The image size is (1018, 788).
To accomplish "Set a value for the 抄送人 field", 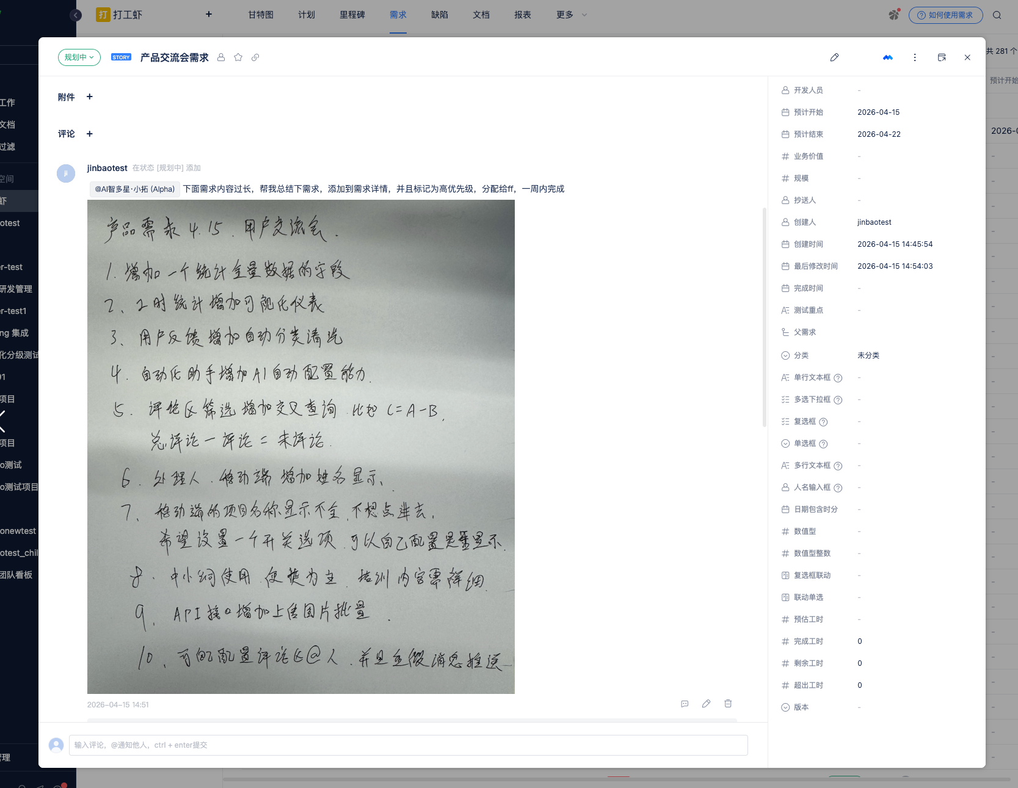I will (x=859, y=200).
